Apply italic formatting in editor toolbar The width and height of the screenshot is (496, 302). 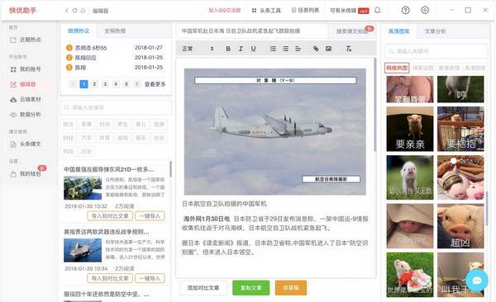pyautogui.click(x=241, y=49)
